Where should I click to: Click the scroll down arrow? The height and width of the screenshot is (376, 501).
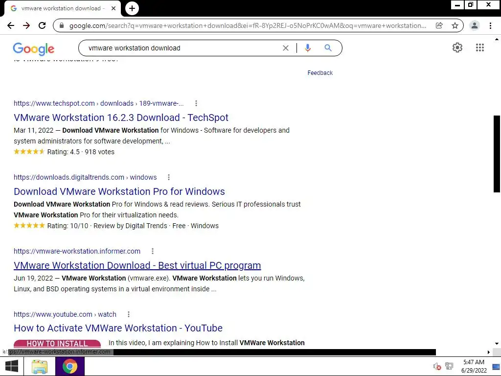497,344
